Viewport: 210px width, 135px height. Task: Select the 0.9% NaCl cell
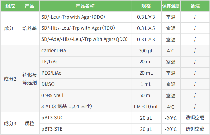pyautogui.click(x=53, y=96)
